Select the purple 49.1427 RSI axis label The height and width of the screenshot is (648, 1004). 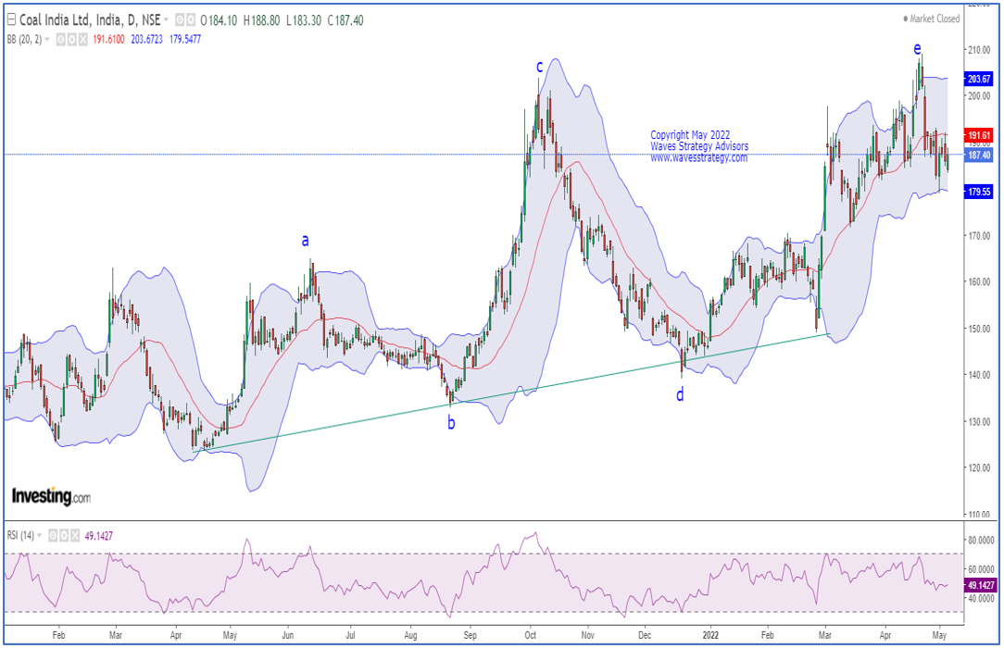tap(980, 585)
